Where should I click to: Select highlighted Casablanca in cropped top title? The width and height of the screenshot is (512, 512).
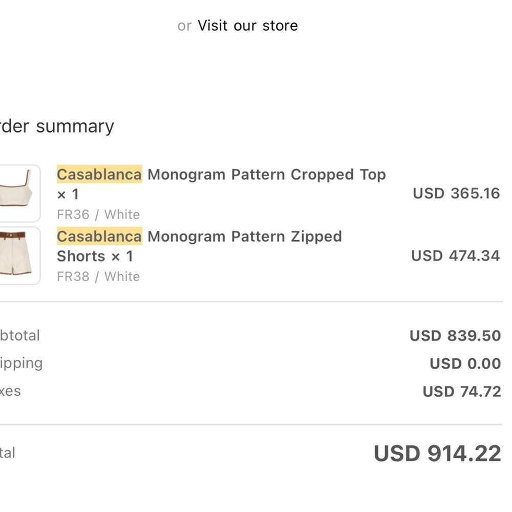click(99, 175)
